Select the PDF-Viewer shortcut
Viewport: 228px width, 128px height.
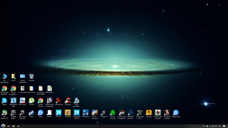pos(23,100)
